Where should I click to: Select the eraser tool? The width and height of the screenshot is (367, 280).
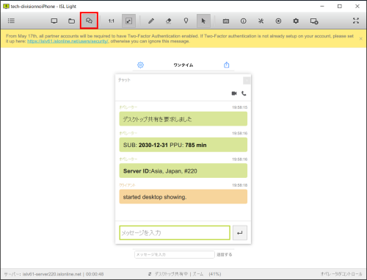[x=169, y=21]
